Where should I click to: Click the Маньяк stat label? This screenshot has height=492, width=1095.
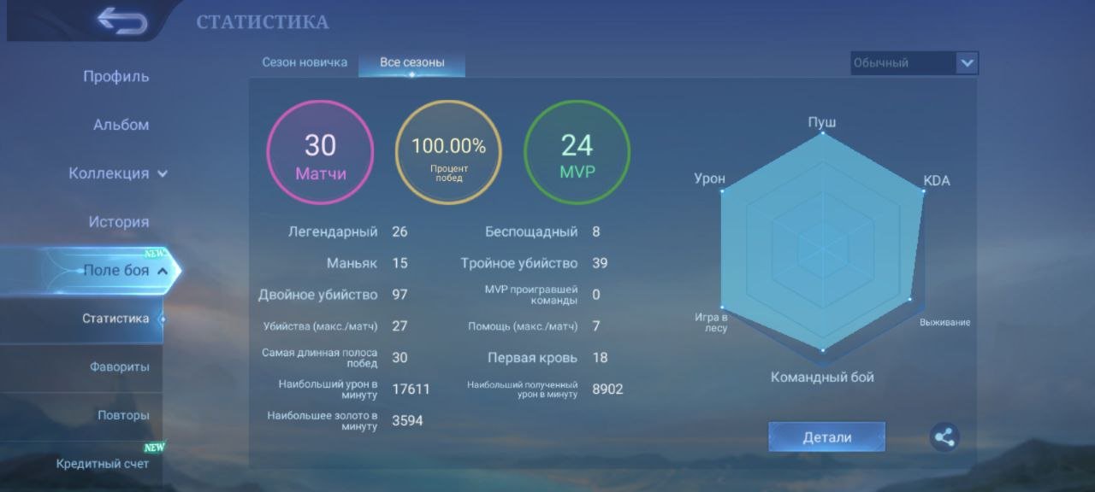[x=352, y=263]
